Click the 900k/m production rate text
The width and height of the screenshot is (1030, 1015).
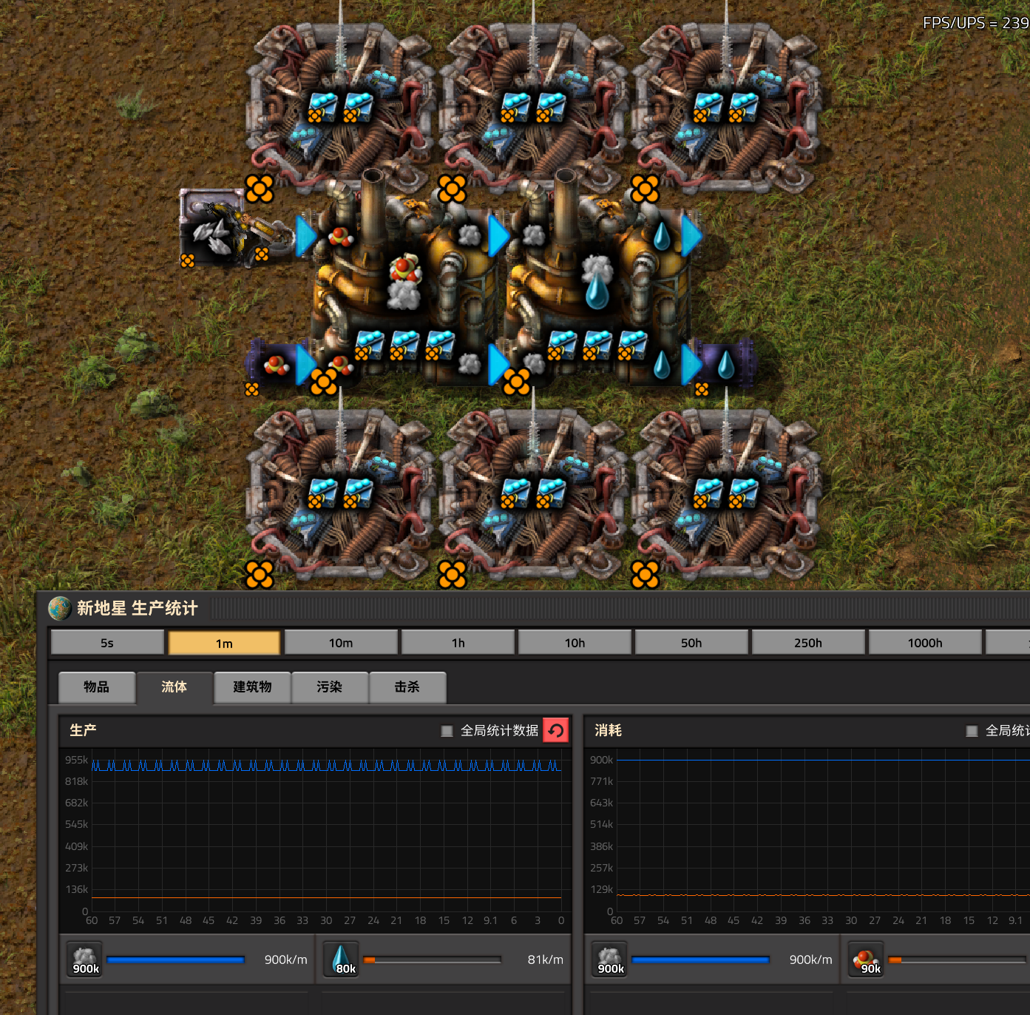click(285, 960)
